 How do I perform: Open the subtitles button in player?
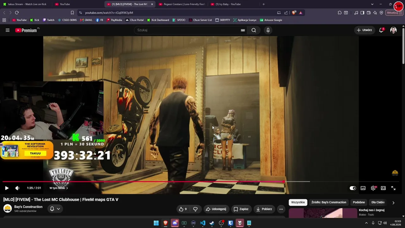pyautogui.click(x=363, y=188)
